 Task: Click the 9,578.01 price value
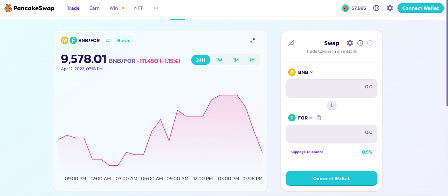point(84,59)
